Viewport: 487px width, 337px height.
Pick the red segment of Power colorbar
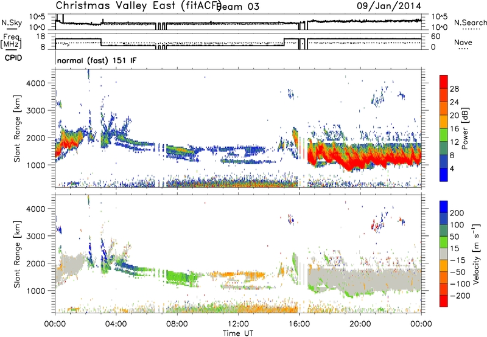444,82
